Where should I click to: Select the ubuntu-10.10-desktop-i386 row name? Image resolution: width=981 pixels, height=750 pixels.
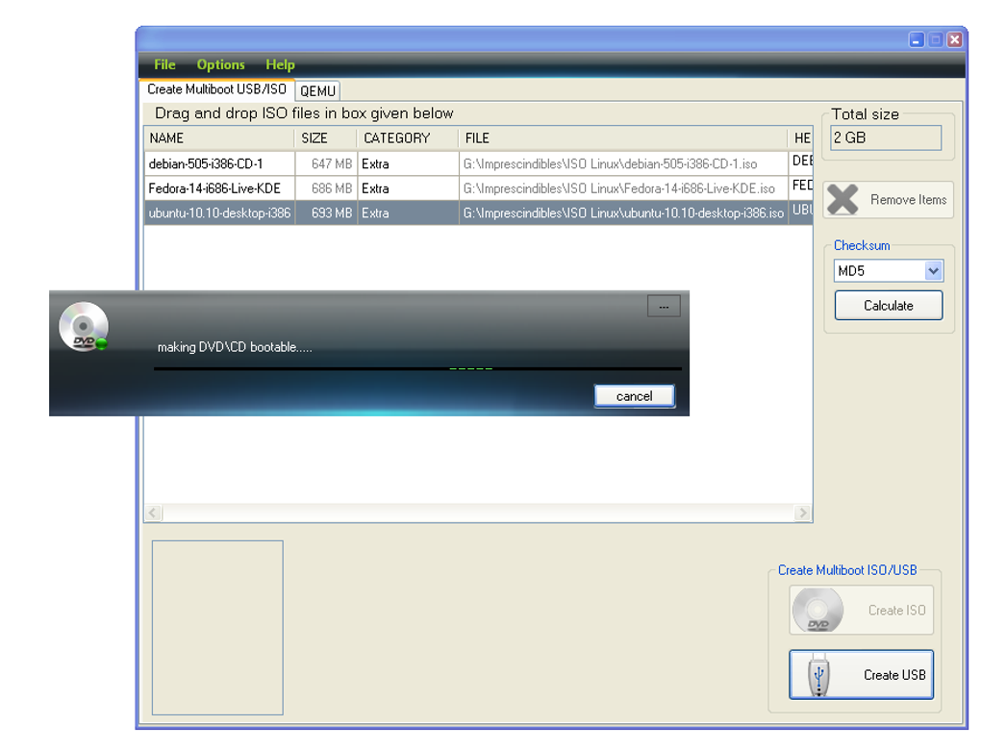click(219, 213)
